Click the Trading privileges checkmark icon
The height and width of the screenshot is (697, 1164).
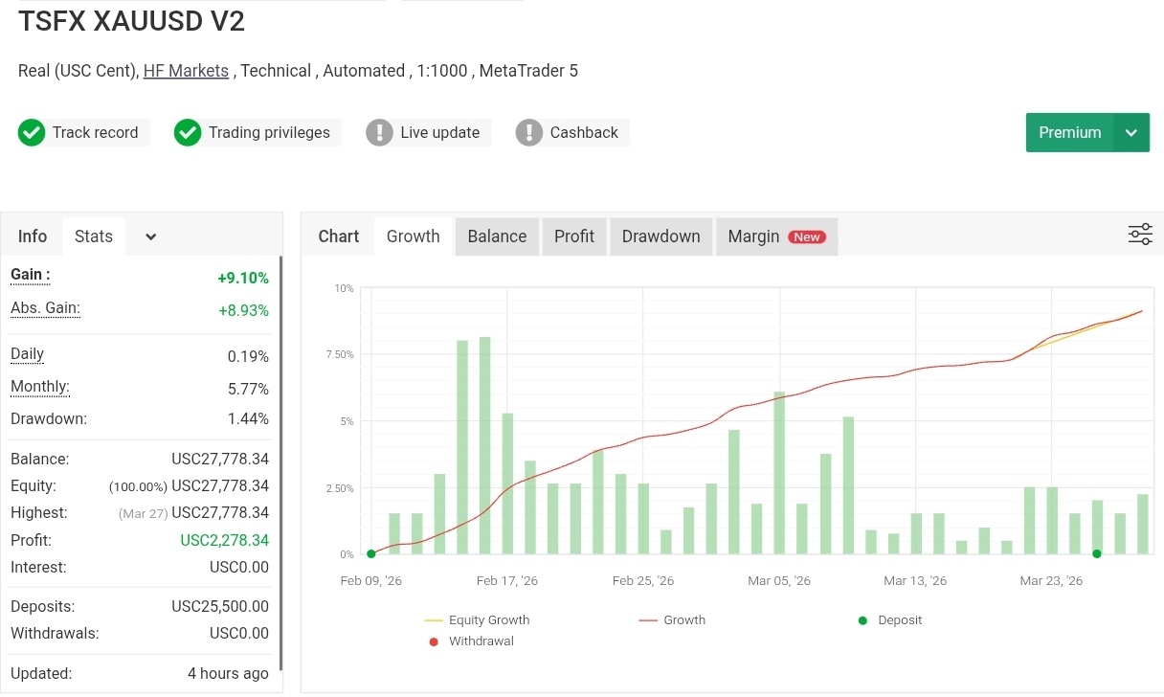pyautogui.click(x=188, y=133)
